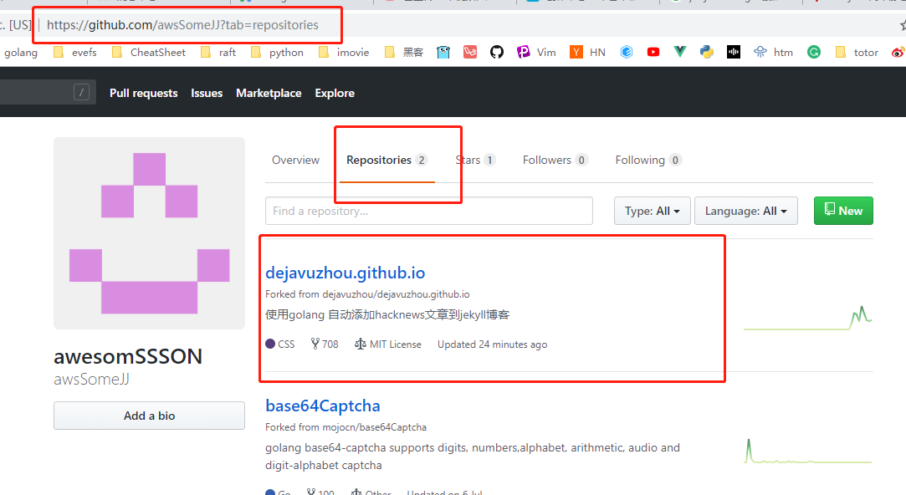Switch to the Overview tab

[x=295, y=160]
